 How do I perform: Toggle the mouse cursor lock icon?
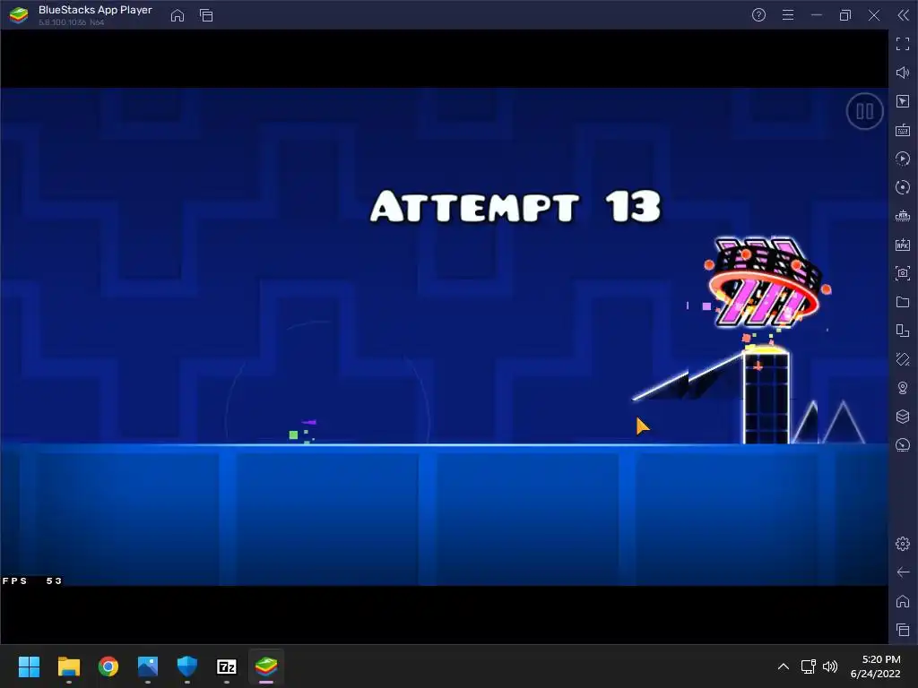click(903, 101)
